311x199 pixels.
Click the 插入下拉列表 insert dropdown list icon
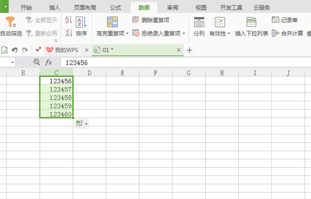(251, 22)
